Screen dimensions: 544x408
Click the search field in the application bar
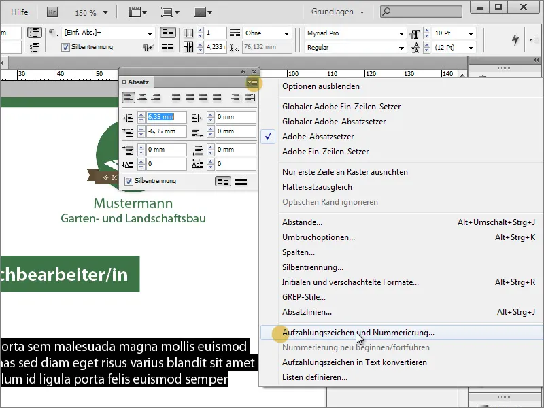click(421, 12)
